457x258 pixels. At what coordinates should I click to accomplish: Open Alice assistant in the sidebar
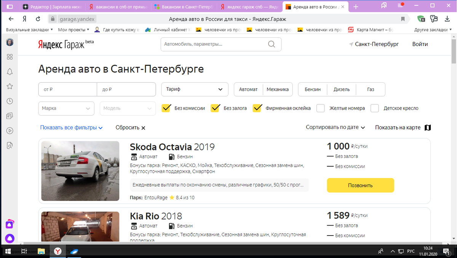(x=10, y=239)
